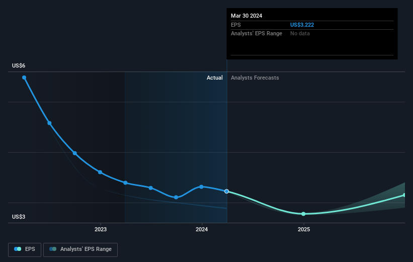Image resolution: width=413 pixels, height=262 pixels.
Task: Click the EPS row label in the tooltip
Action: point(236,25)
